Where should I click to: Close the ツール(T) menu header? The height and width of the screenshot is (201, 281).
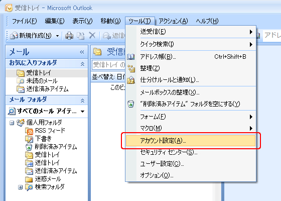(x=140, y=21)
